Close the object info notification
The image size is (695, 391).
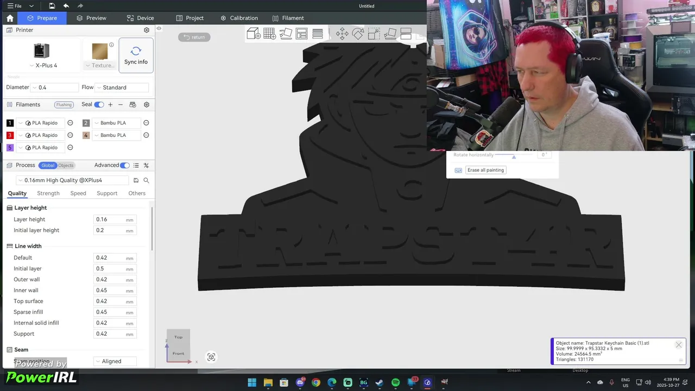679,345
